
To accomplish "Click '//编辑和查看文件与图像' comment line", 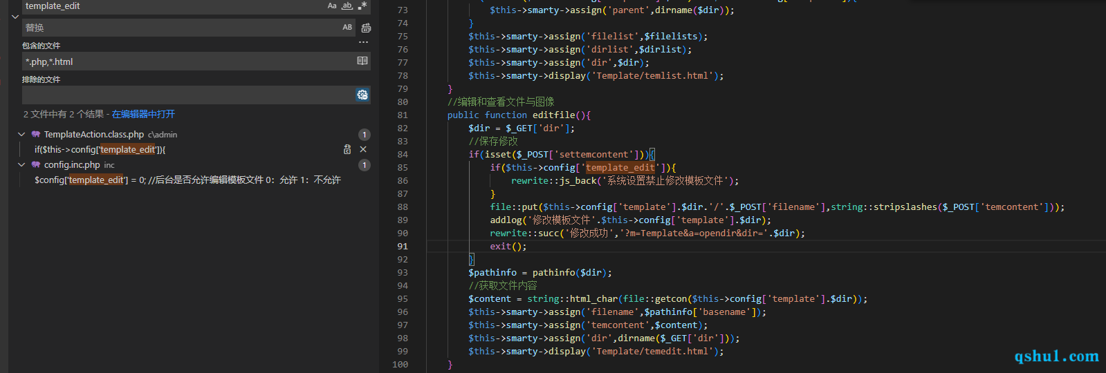I will [501, 102].
